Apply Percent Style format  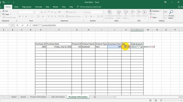pos(91,16)
